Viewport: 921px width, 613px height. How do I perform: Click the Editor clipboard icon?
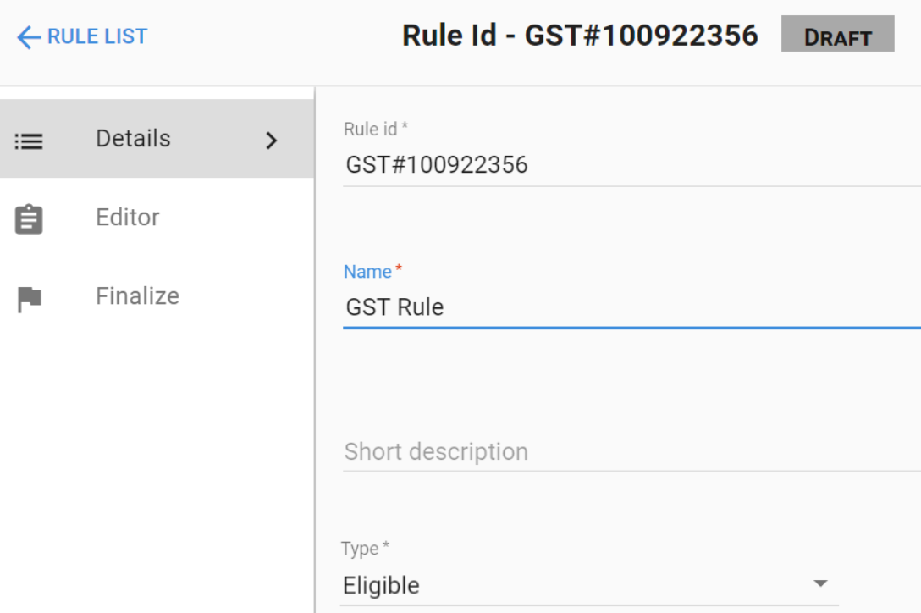pyautogui.click(x=29, y=219)
